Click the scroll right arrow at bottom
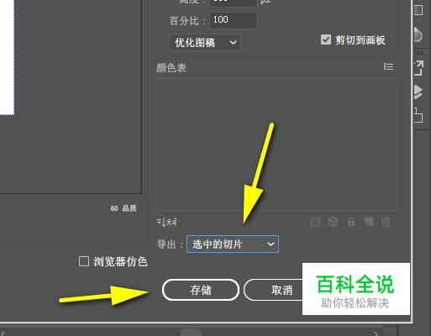 pos(376,333)
